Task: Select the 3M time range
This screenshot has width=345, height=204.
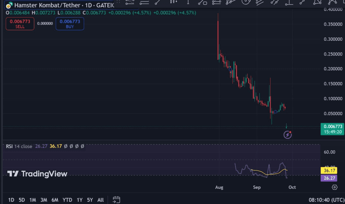Action: point(44,200)
